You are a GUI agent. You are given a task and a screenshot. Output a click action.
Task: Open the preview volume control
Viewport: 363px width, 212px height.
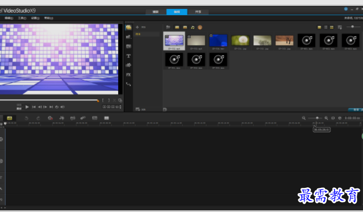63,107
